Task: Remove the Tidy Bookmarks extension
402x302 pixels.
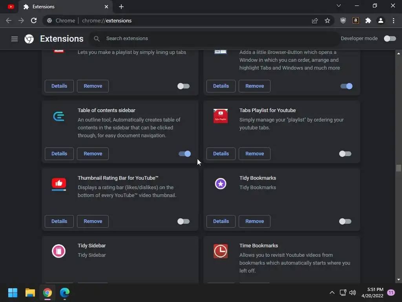Action: pyautogui.click(x=254, y=221)
